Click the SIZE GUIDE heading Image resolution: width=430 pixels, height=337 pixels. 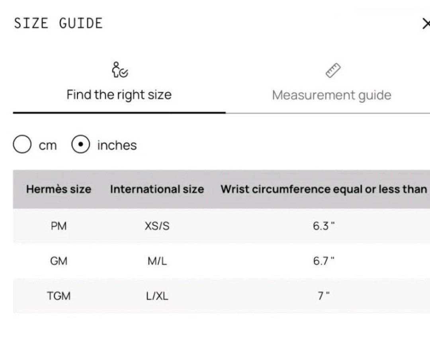(x=58, y=24)
